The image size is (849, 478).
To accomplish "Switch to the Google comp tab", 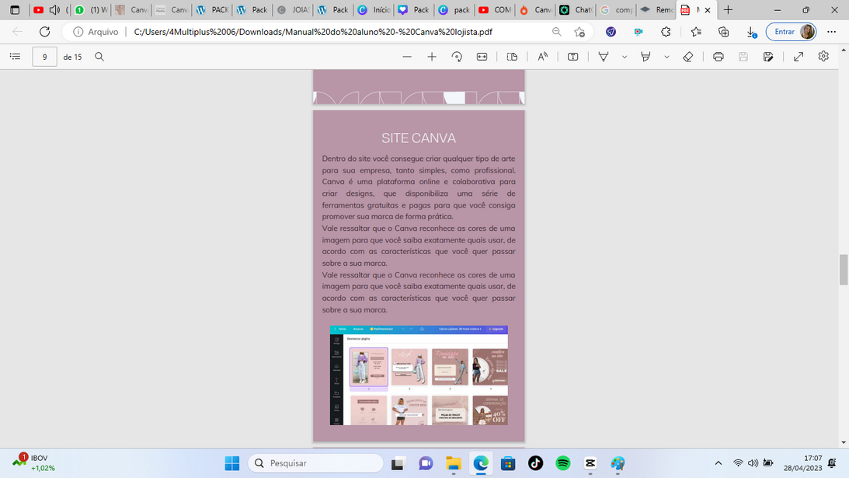I will (x=617, y=10).
